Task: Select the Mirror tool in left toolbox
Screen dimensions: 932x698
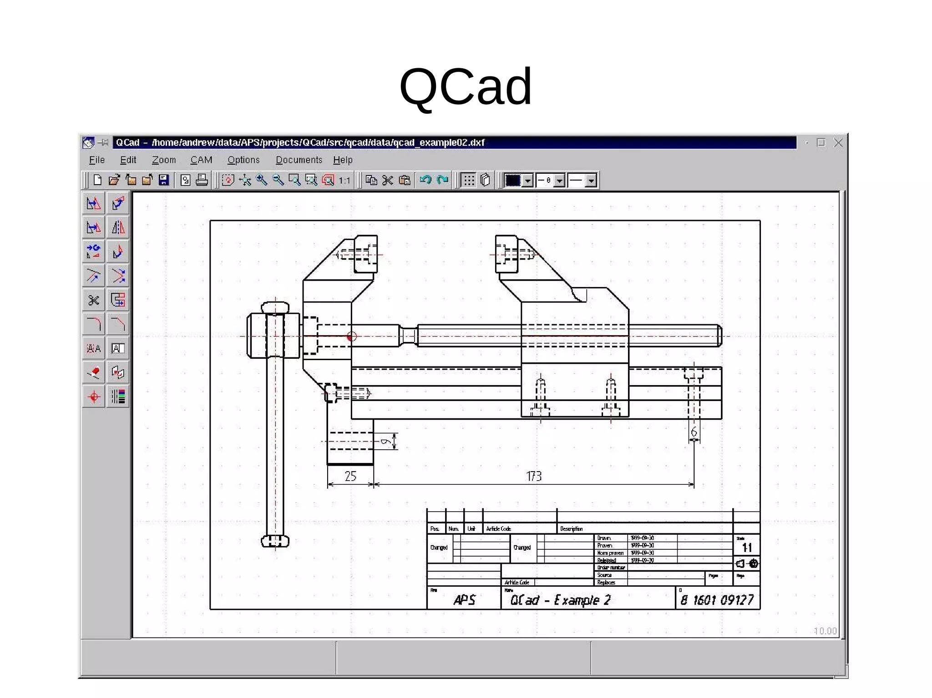Action: (118, 227)
